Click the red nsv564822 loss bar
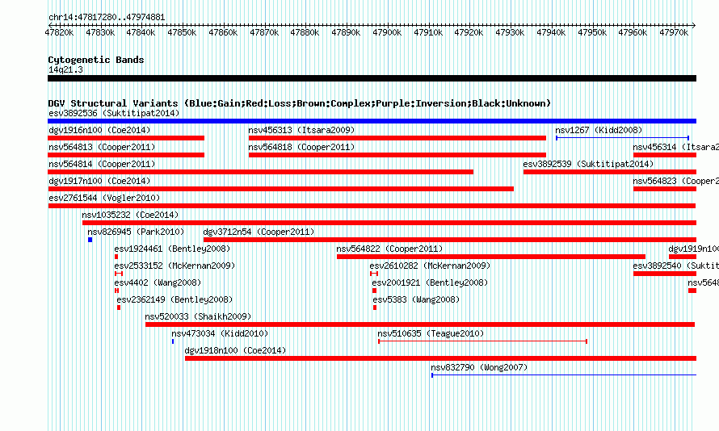 (x=491, y=257)
